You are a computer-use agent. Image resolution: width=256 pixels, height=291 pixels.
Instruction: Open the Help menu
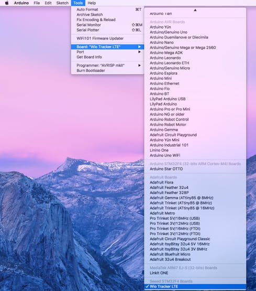92,3
